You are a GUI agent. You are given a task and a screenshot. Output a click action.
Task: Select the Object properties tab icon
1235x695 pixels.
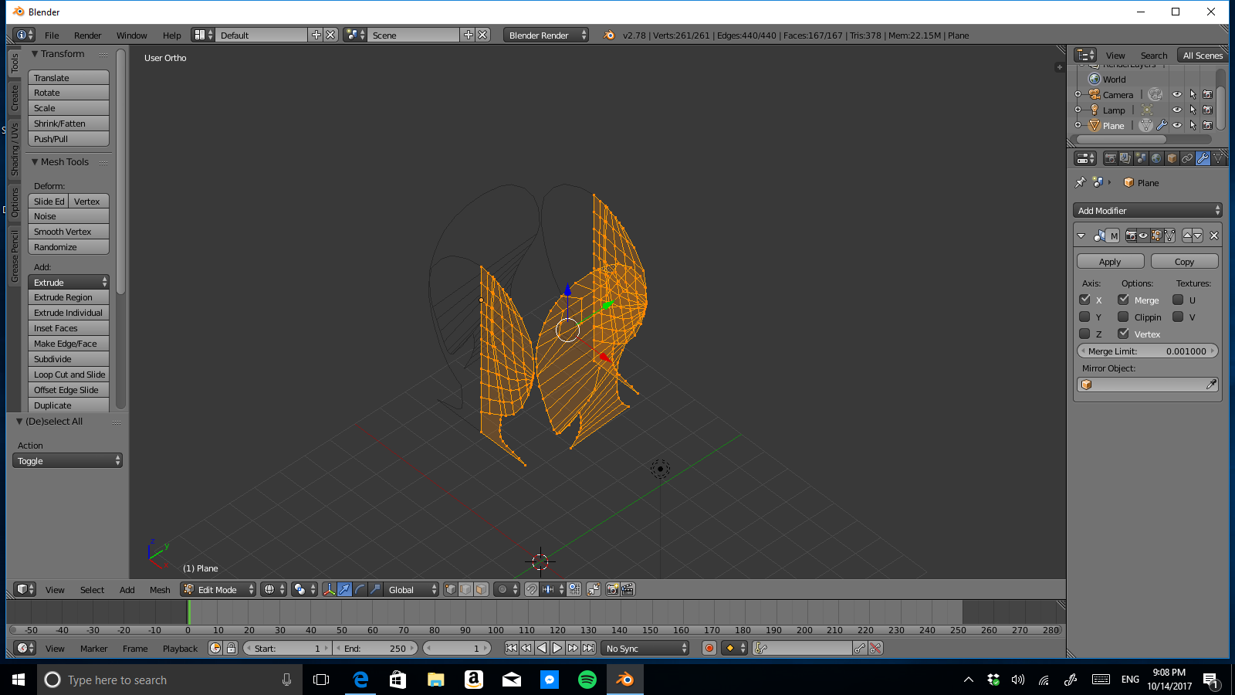(1171, 158)
